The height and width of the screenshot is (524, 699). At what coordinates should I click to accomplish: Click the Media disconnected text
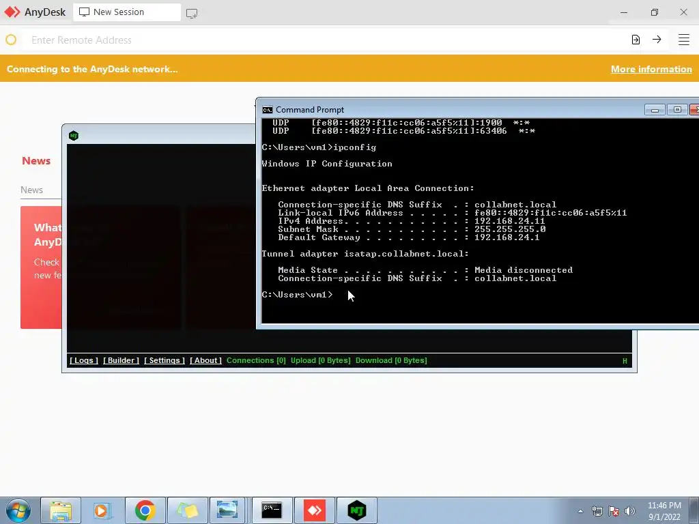click(x=524, y=270)
